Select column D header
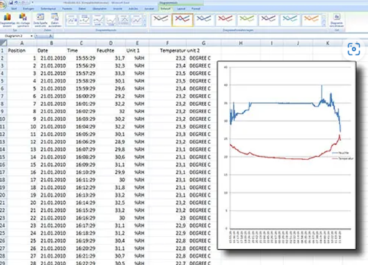The height and width of the screenshot is (265, 368). 111,43
